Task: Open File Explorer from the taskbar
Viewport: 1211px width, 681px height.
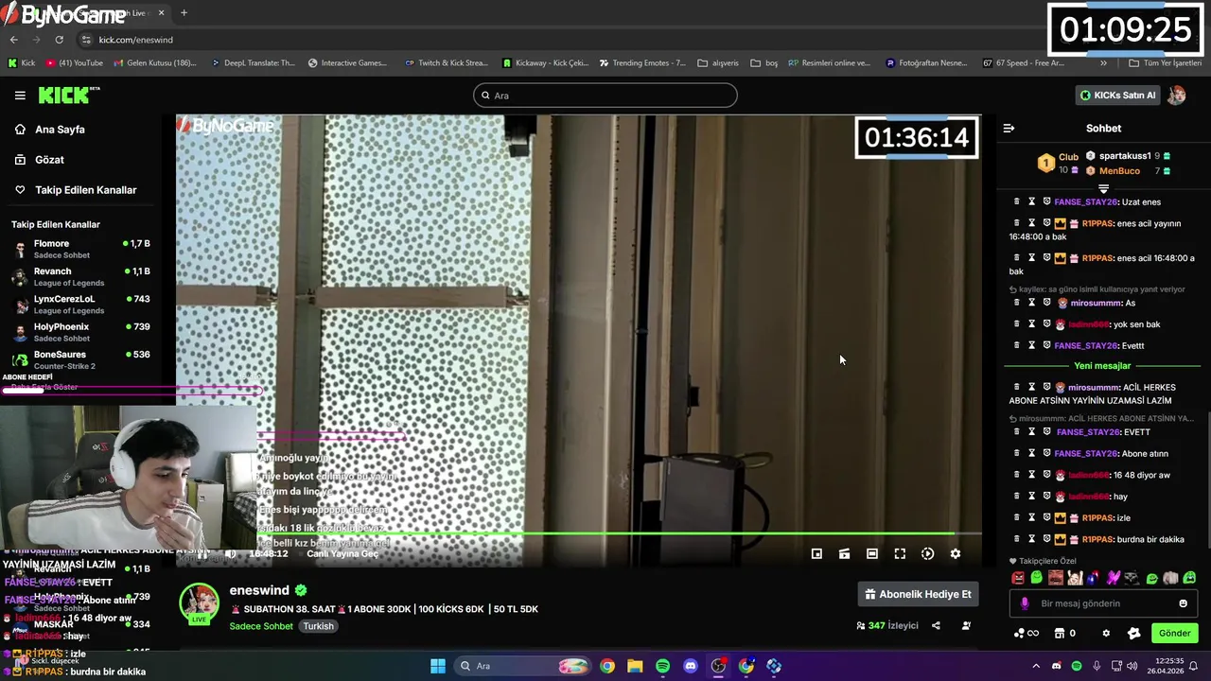Action: point(635,666)
